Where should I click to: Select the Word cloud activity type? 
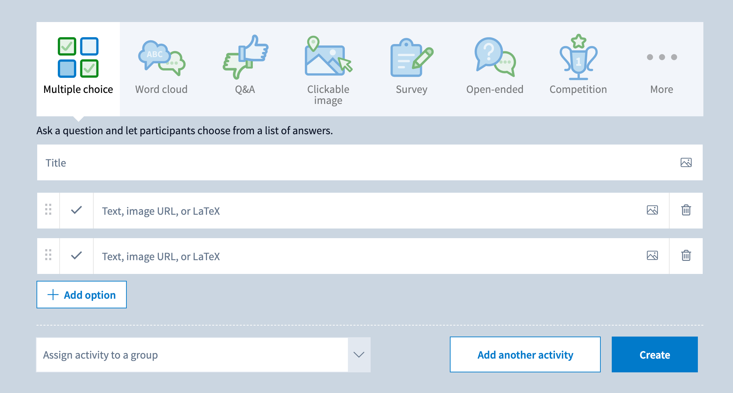click(161, 63)
